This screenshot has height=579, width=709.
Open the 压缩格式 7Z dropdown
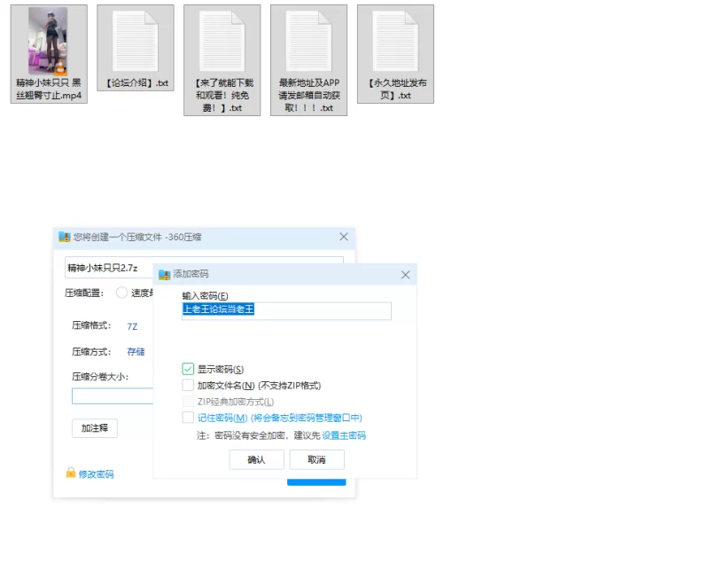[x=132, y=326]
